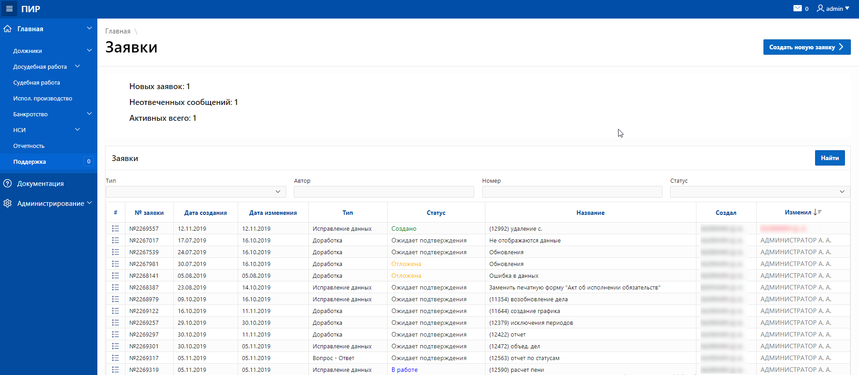Click into the Номер filter field
Viewport: 859px width, 375px height.
coord(572,192)
